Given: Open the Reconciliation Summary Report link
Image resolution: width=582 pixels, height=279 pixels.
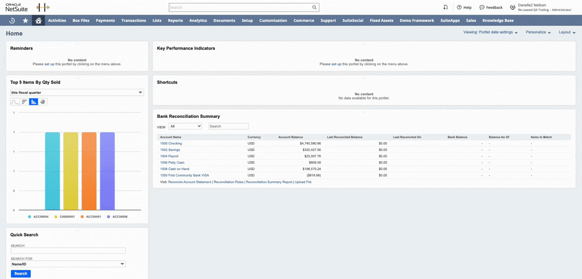Looking at the screenshot, I should [269, 182].
